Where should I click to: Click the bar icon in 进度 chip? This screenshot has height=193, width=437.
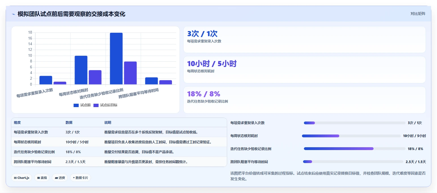click(56, 178)
